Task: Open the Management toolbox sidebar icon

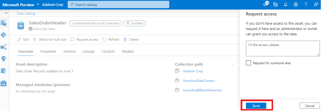Action: [4, 83]
